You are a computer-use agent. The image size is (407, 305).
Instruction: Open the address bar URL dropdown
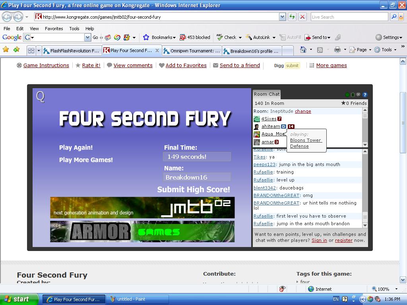[x=283, y=17]
